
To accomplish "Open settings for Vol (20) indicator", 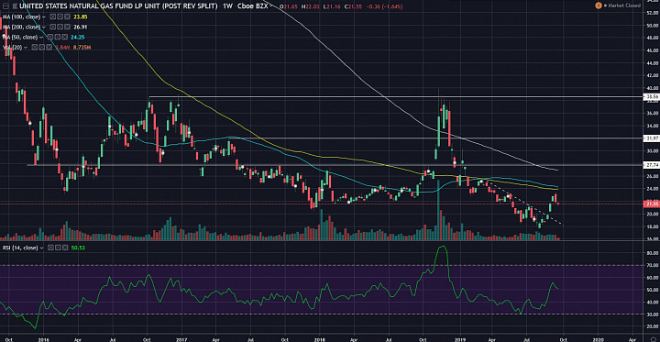I will click(x=41, y=47).
